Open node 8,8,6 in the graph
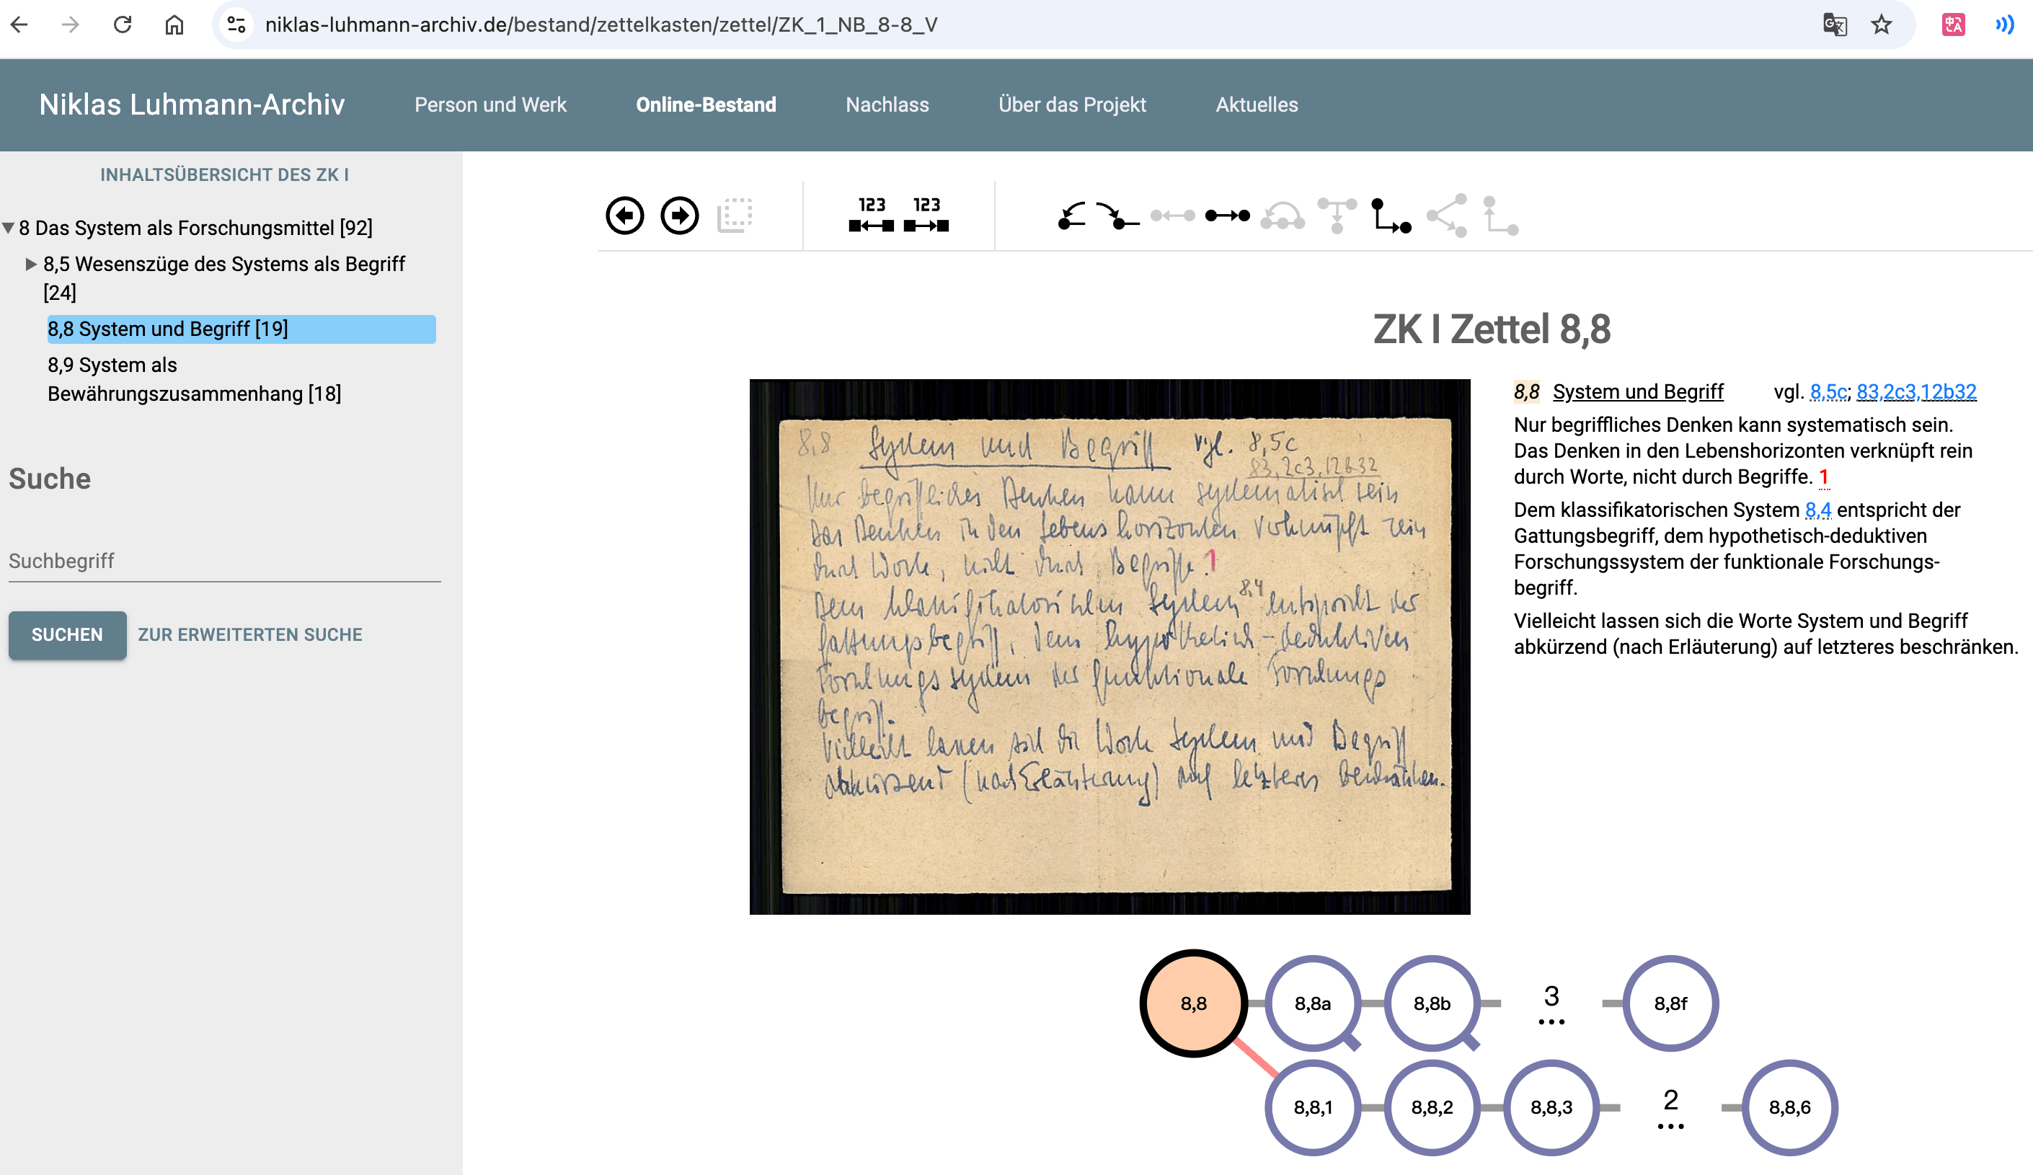 1789,1107
